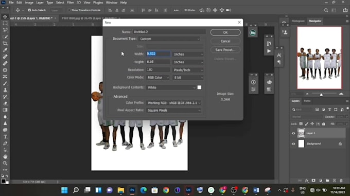The height and width of the screenshot is (196, 350).
Task: Create a new group folder icon
Action: click(x=327, y=181)
